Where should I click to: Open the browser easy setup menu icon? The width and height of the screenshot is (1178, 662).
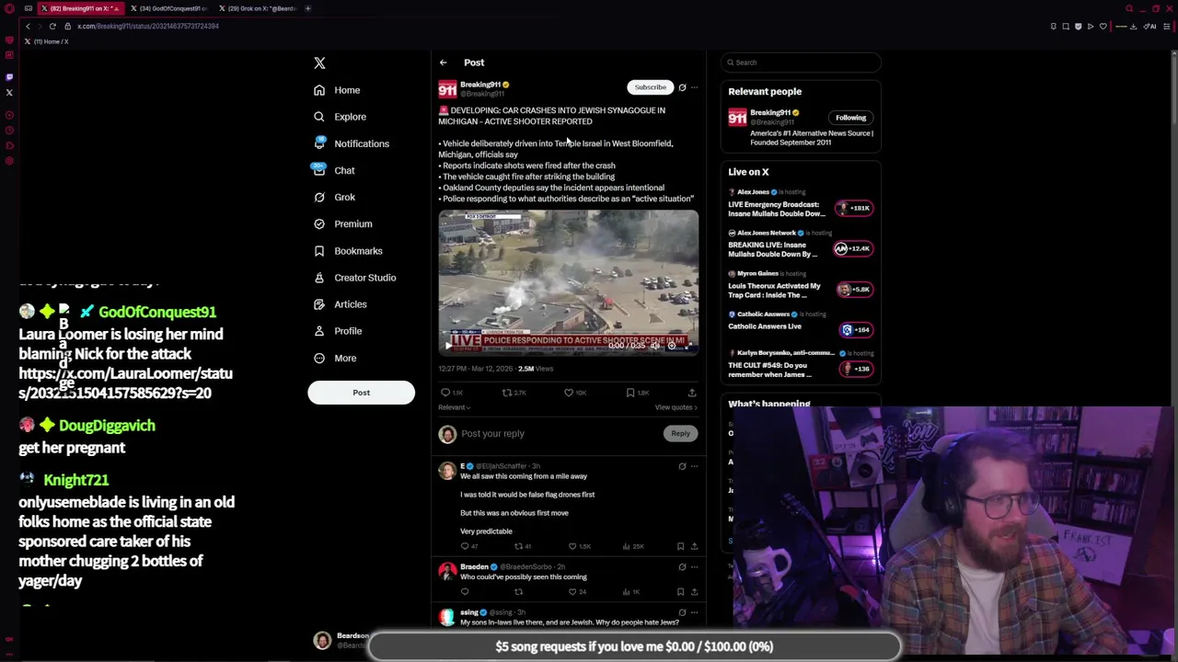pos(1166,26)
